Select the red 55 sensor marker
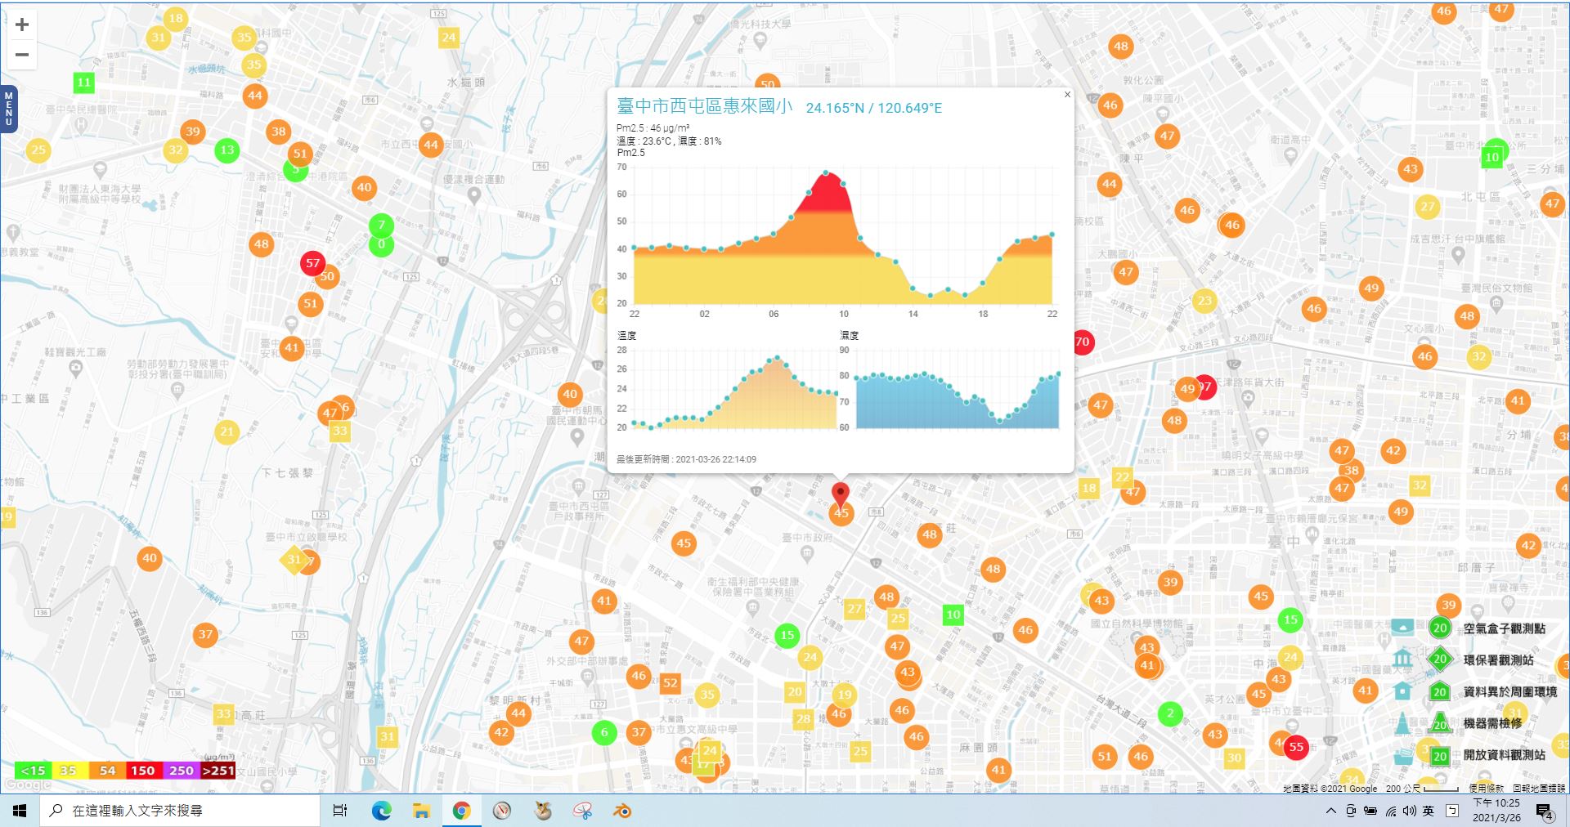The width and height of the screenshot is (1570, 827). click(x=1296, y=747)
